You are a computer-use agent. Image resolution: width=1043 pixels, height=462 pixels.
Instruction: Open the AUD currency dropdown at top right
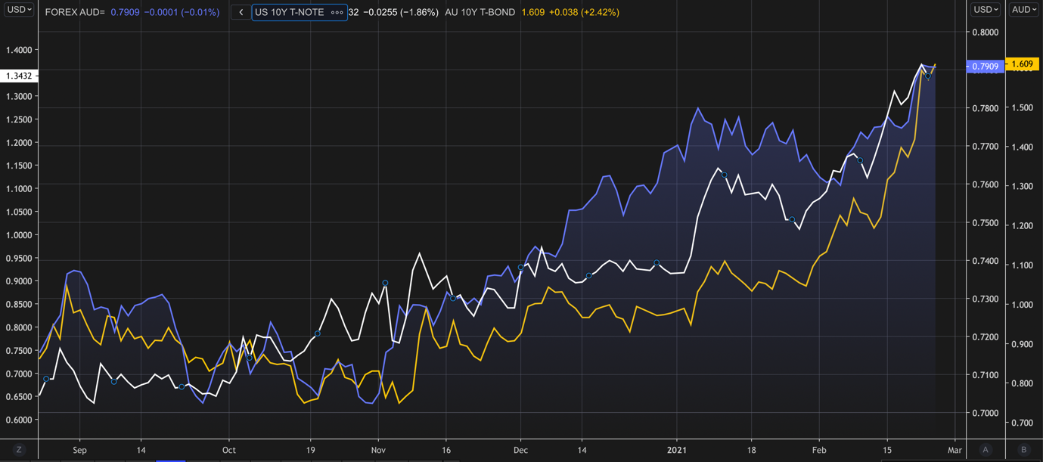coord(1023,9)
